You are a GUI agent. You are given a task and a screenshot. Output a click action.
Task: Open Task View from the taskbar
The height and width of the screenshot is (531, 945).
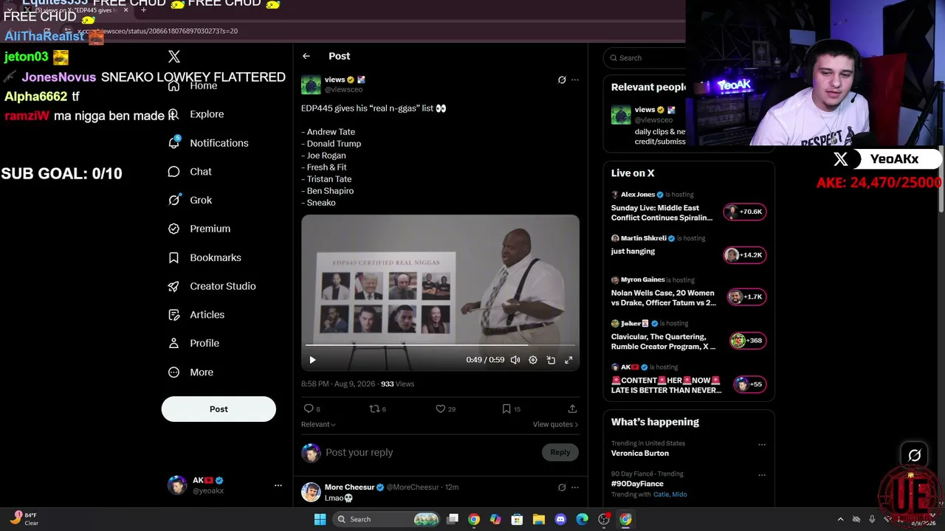click(x=453, y=519)
